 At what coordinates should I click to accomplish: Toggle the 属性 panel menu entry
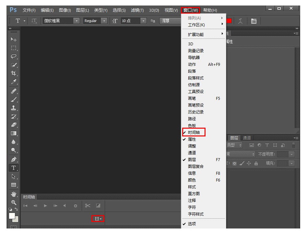click(192, 139)
